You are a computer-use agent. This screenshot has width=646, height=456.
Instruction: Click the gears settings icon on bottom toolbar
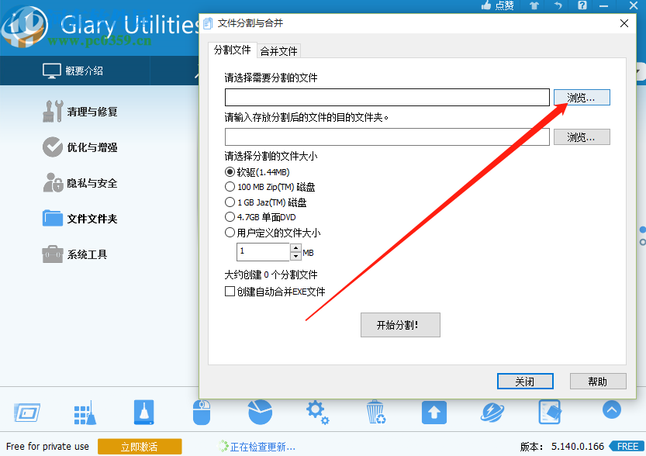click(317, 413)
